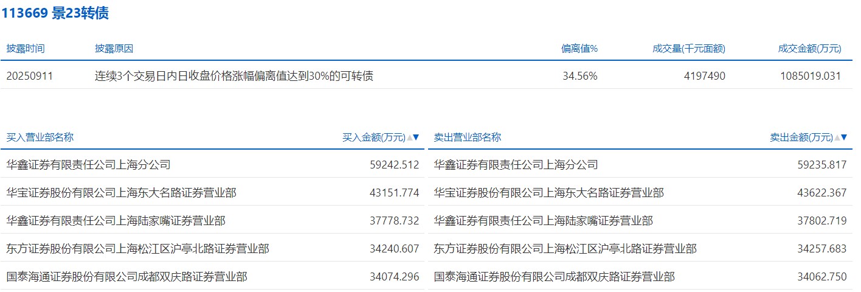Click seller 东方证券上海松江区沪亭北路营业部
This screenshot has width=861, height=292.
click(x=565, y=248)
